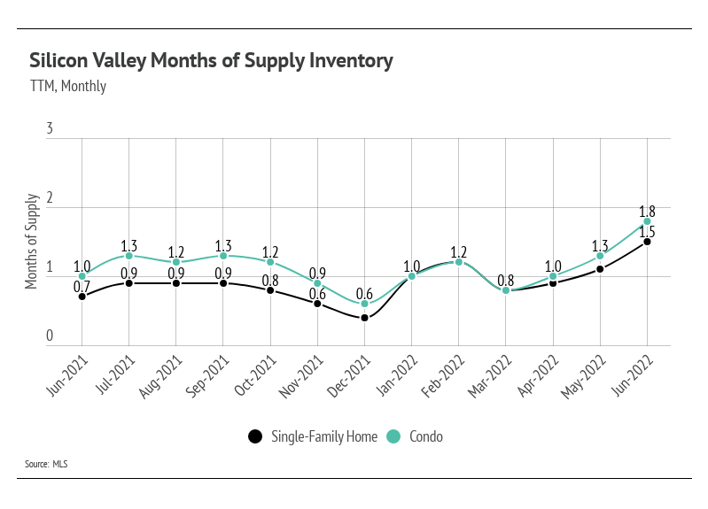Viewport: 708px width, 509px height.
Task: Click the May-2022 Condo point labeled 1.3
Action: pyautogui.click(x=600, y=256)
